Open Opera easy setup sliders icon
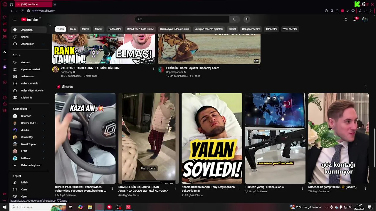The width and height of the screenshot is (376, 211). pyautogui.click(x=371, y=11)
